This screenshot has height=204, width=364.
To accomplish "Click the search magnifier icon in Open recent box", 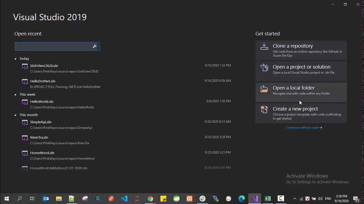I will (94, 46).
